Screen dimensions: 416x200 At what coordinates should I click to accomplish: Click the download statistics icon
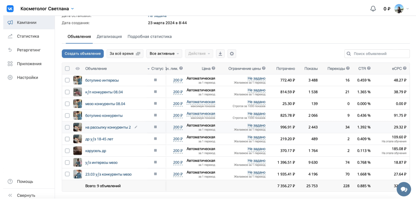(x=220, y=54)
